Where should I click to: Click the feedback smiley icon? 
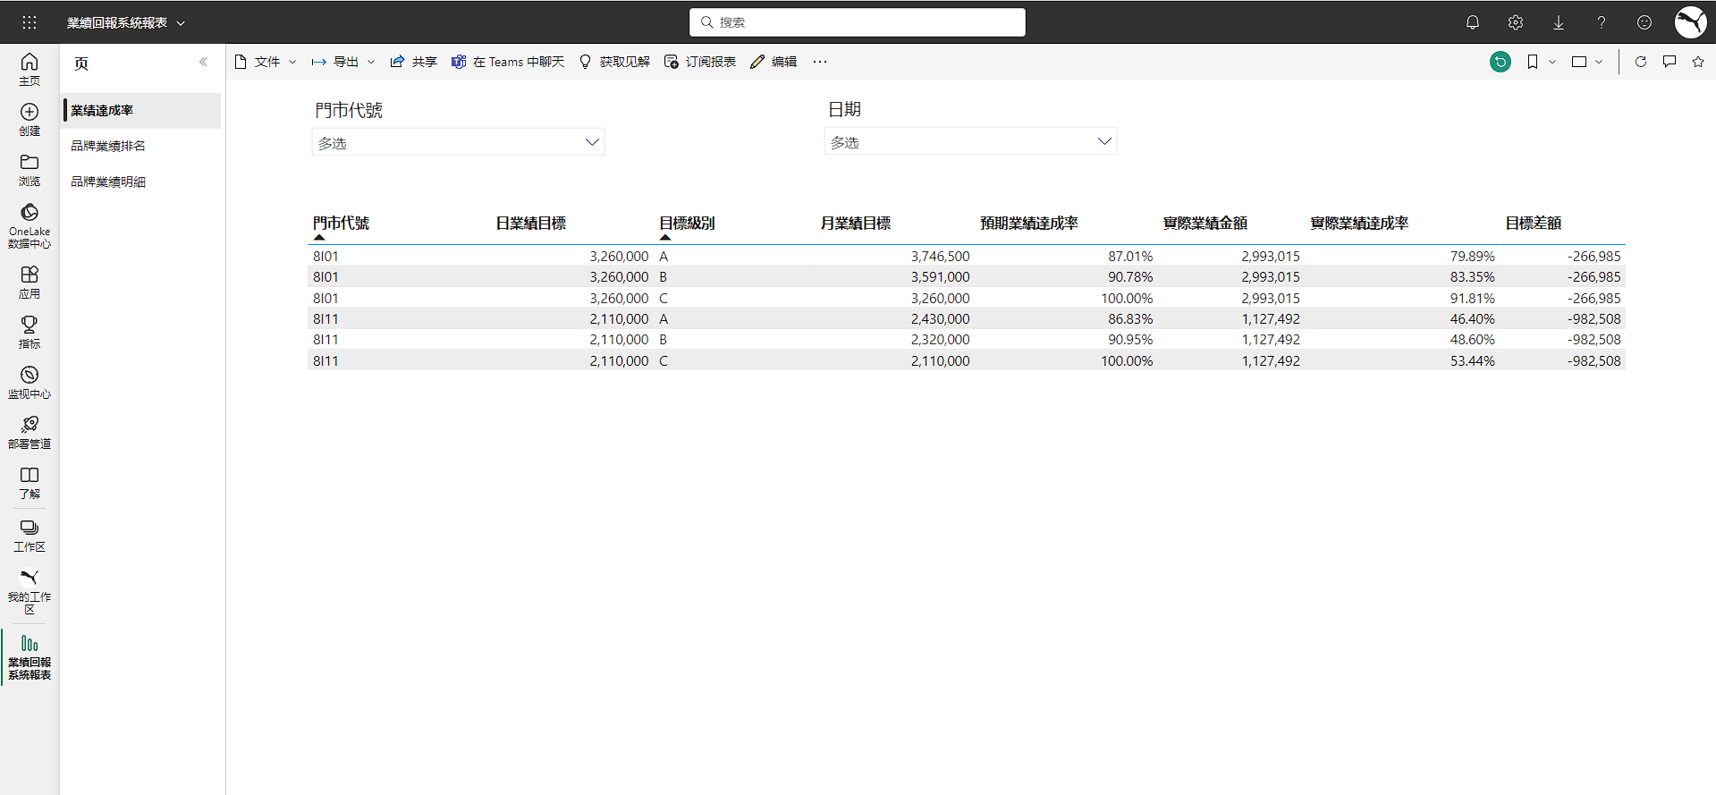pyautogui.click(x=1644, y=22)
